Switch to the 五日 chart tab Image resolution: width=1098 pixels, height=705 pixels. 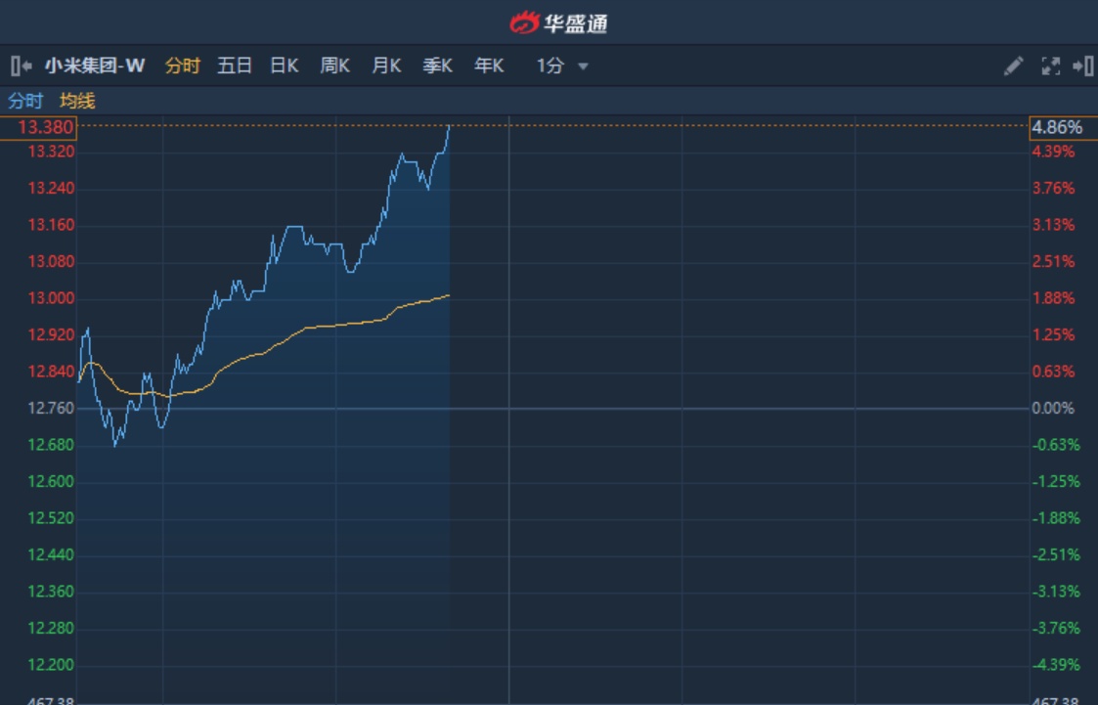coord(235,66)
